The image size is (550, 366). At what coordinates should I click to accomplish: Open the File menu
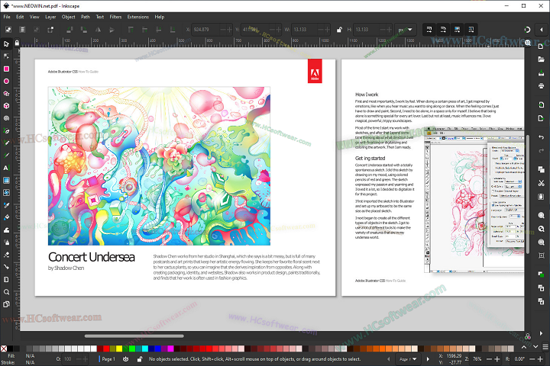coord(7,17)
